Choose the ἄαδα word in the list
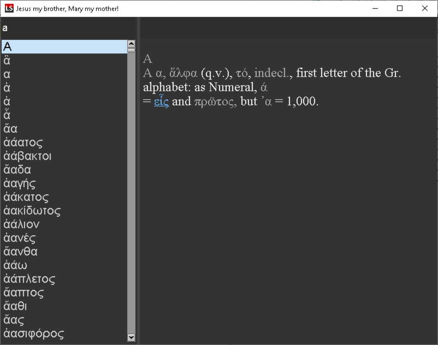438x345 pixels. pos(64,170)
